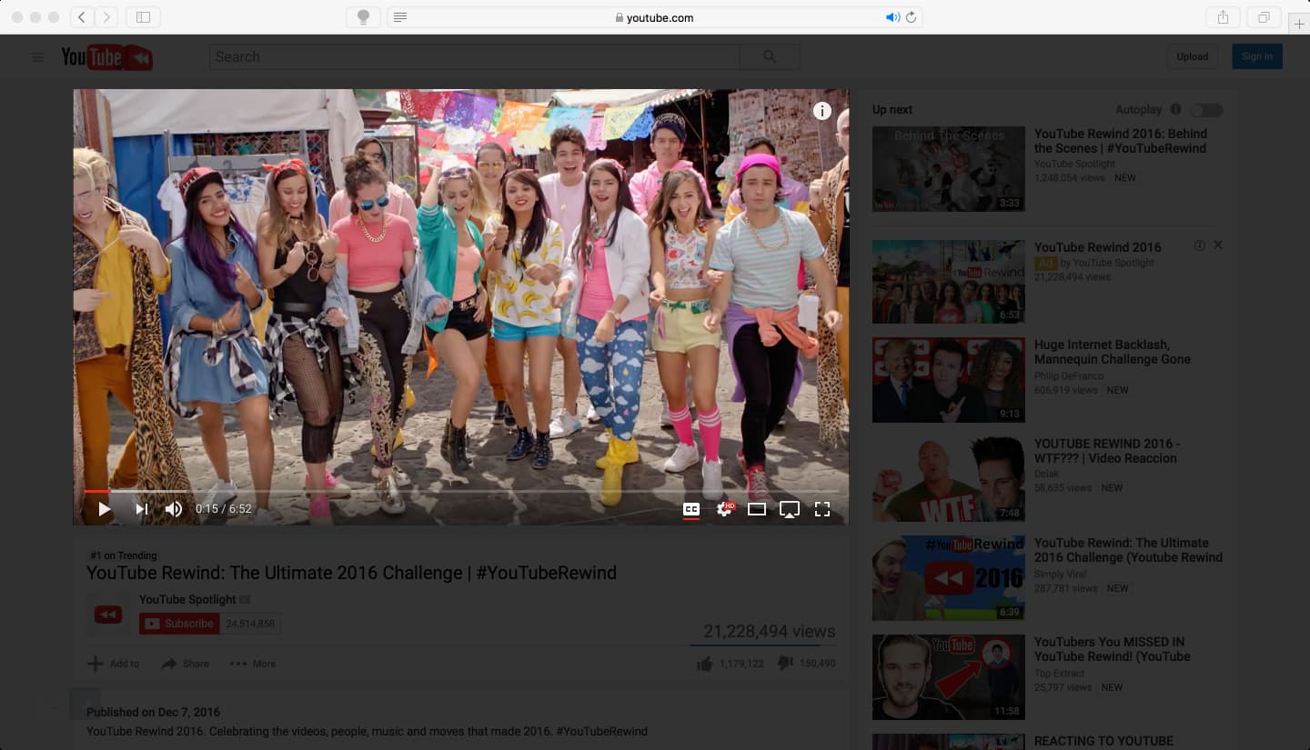
Task: Show Safari sidebar
Action: (143, 17)
